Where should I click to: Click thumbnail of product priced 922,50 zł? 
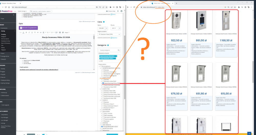[176, 21]
